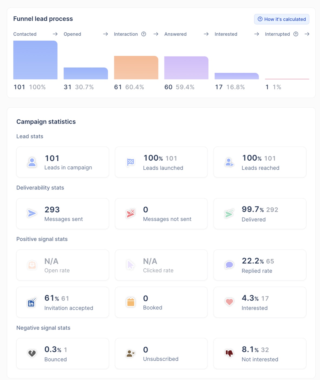Image resolution: width=320 pixels, height=380 pixels.
Task: Click the "4.3%" Interested value
Action: pyautogui.click(x=250, y=298)
